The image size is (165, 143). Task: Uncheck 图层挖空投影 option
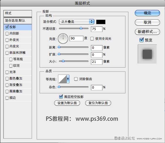tap(61, 97)
